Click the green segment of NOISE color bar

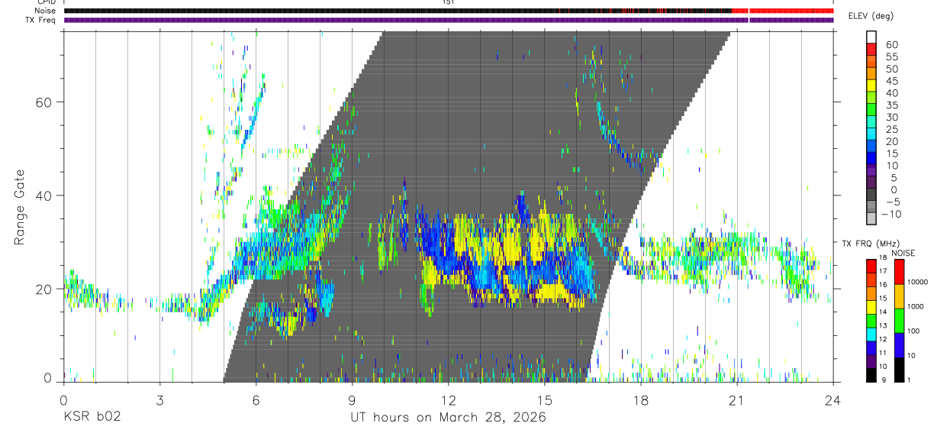(899, 320)
